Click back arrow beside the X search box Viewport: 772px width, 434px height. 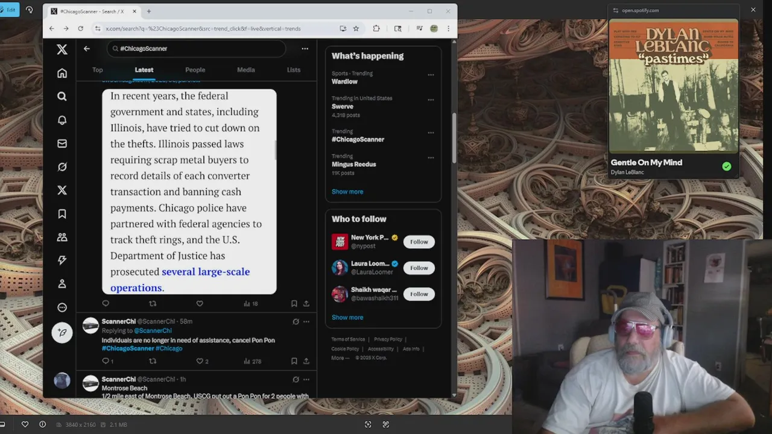87,48
